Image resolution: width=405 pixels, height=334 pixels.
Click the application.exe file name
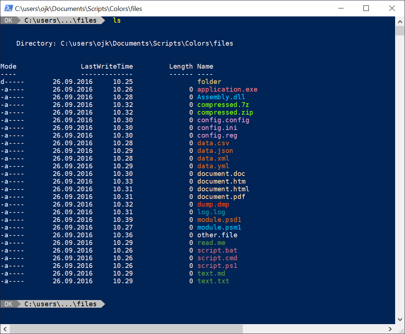click(x=228, y=89)
